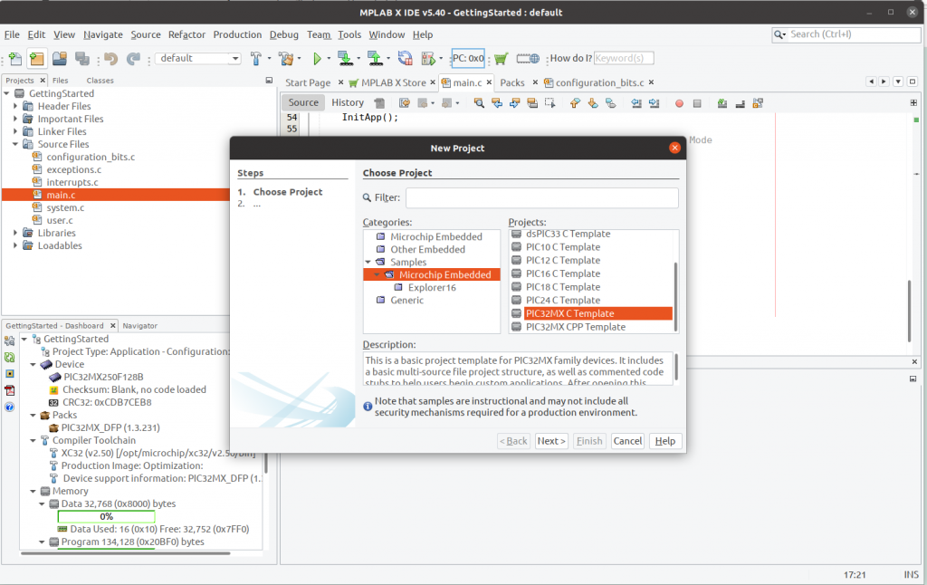The image size is (927, 585).
Task: Click the Read Device Memory icon
Action: point(375,58)
